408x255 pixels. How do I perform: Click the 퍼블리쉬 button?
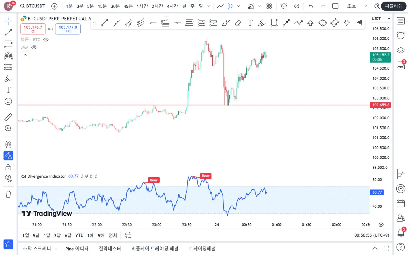tap(394, 6)
